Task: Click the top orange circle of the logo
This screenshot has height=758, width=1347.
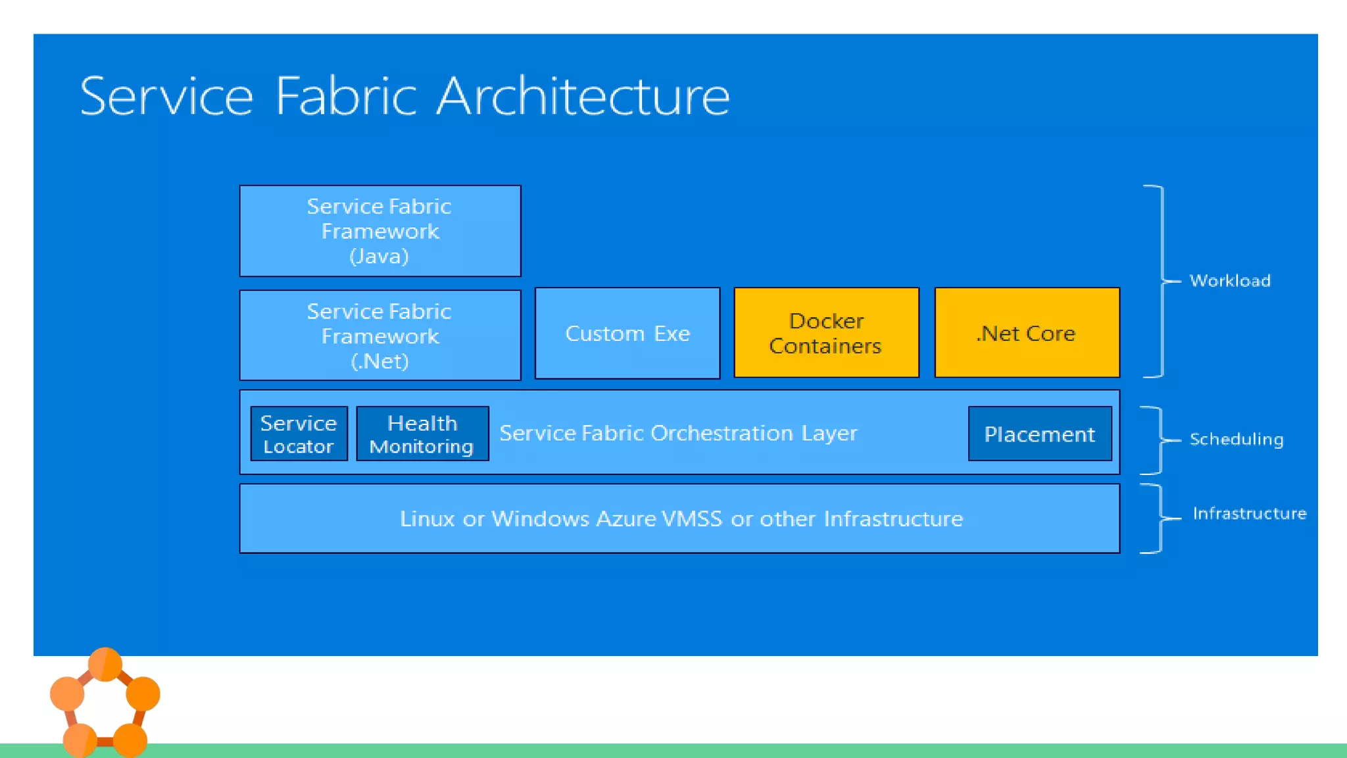Action: 105,663
